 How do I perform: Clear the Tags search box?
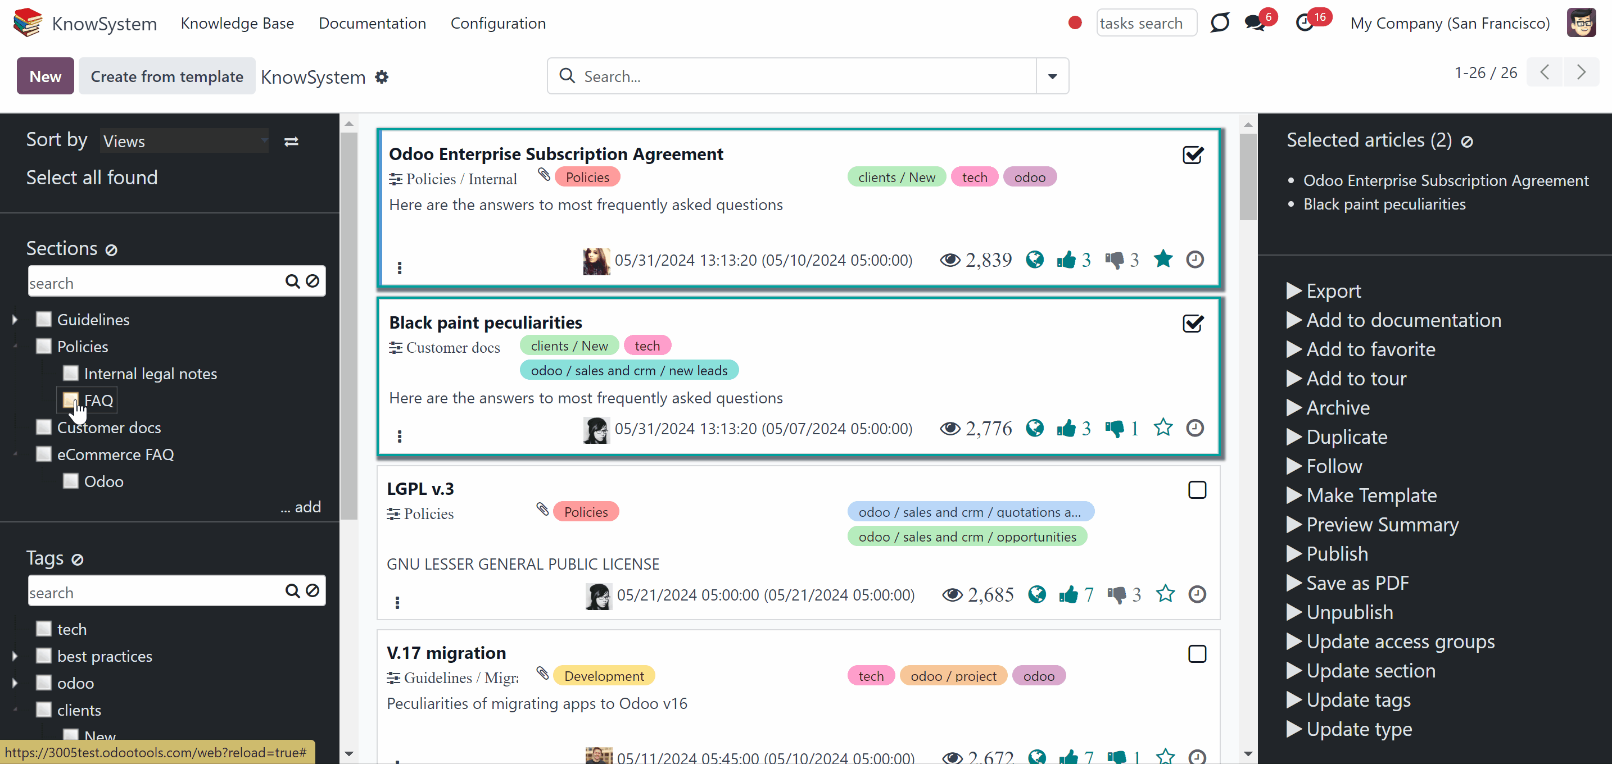pos(313,591)
